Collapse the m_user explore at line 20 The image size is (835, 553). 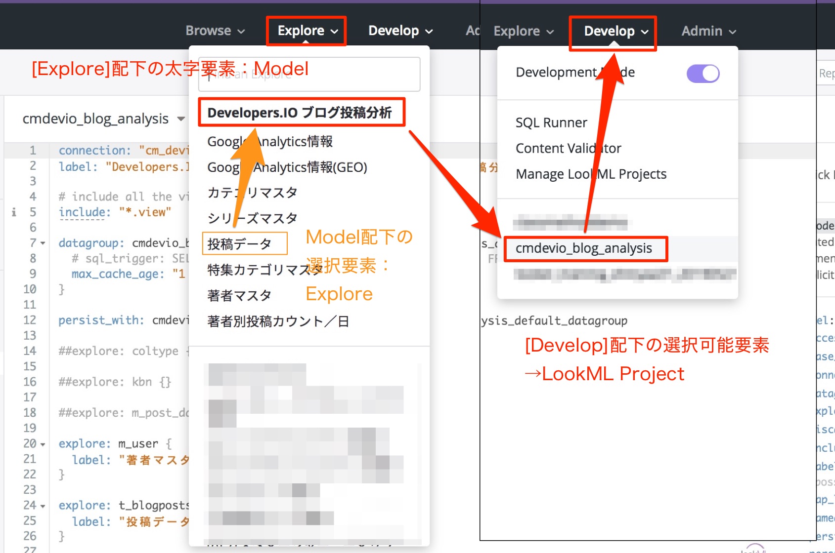coord(43,443)
